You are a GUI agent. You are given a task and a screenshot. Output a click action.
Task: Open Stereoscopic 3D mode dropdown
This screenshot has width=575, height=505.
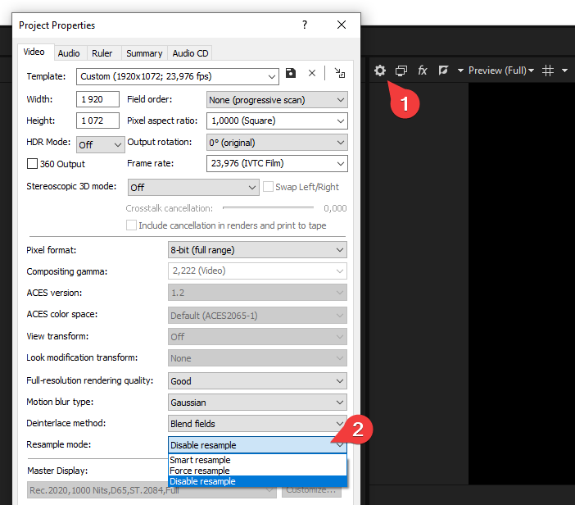pos(193,187)
